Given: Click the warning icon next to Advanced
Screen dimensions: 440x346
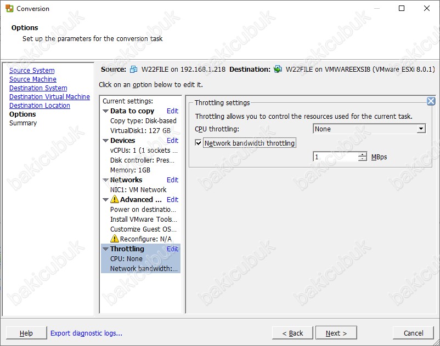Looking at the screenshot, I should (115, 199).
